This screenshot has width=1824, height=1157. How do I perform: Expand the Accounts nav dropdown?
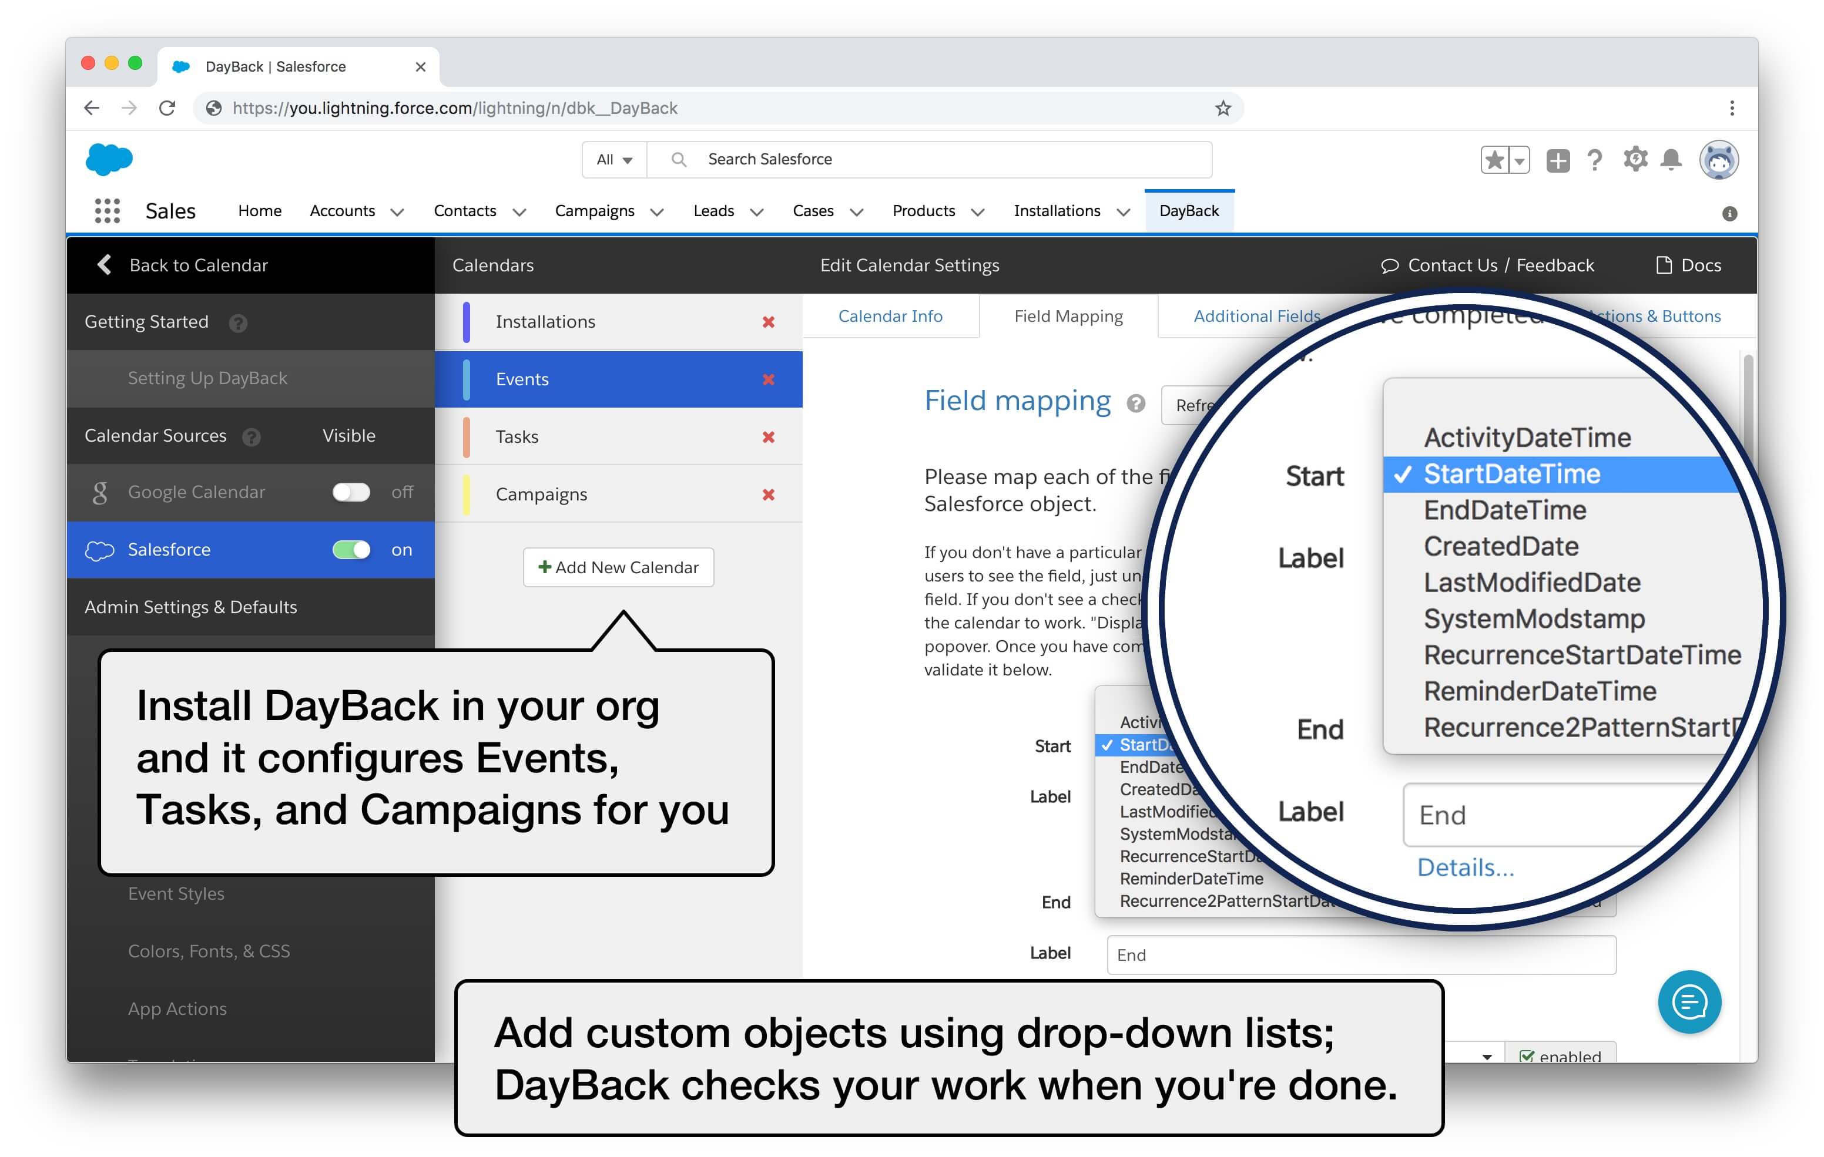click(x=397, y=212)
